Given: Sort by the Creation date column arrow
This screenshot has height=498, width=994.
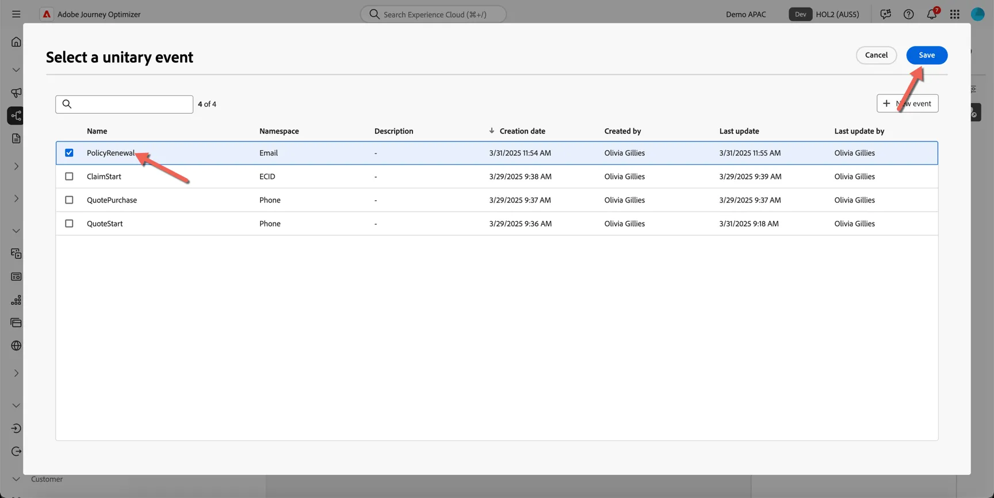Looking at the screenshot, I should click(491, 131).
